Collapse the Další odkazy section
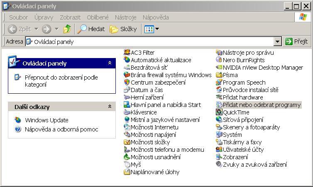The width and height of the screenshot is (313, 187). (110, 107)
